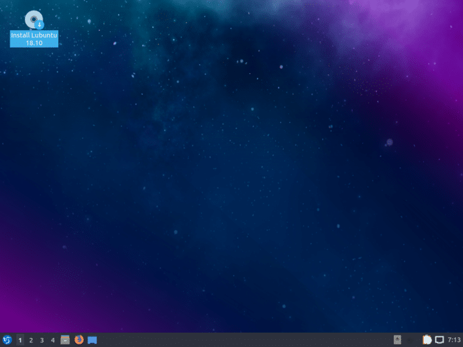This screenshot has width=463, height=347.
Task: Click the Install Lubuntu 18.10 label
Action: (x=34, y=39)
